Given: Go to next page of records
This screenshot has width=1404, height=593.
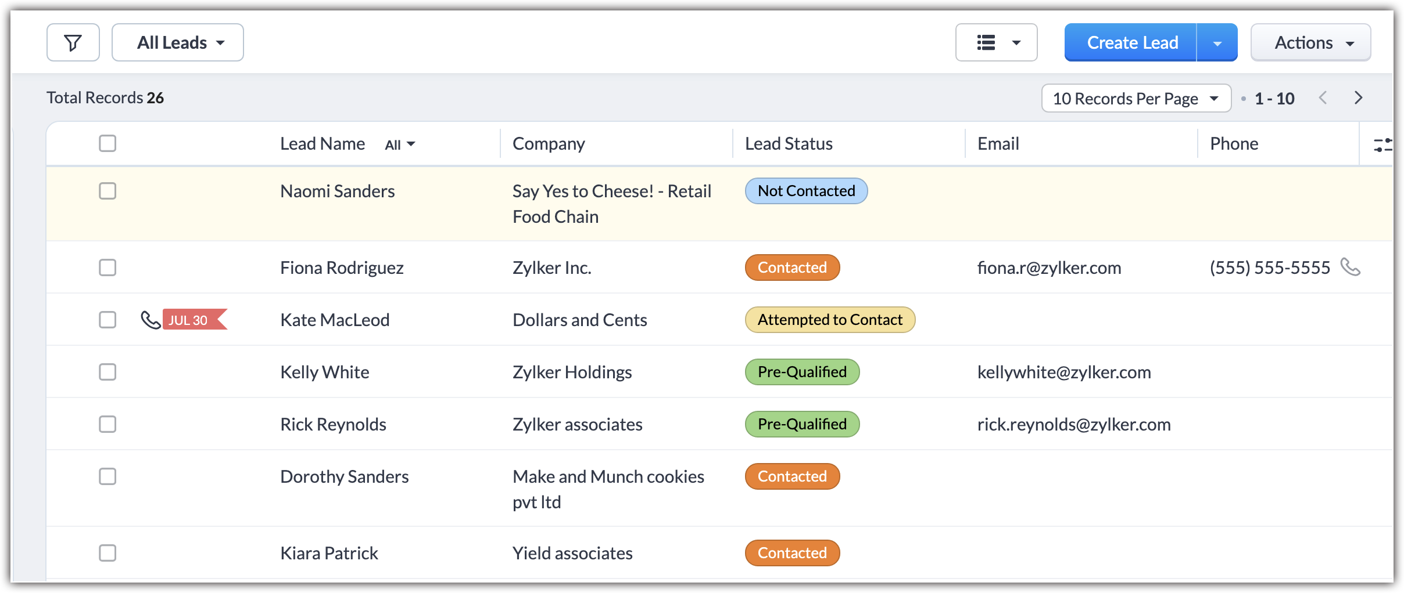Looking at the screenshot, I should 1358,98.
